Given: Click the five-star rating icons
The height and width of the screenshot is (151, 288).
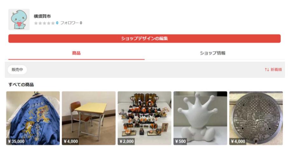Looking at the screenshot, I should click(x=45, y=23).
